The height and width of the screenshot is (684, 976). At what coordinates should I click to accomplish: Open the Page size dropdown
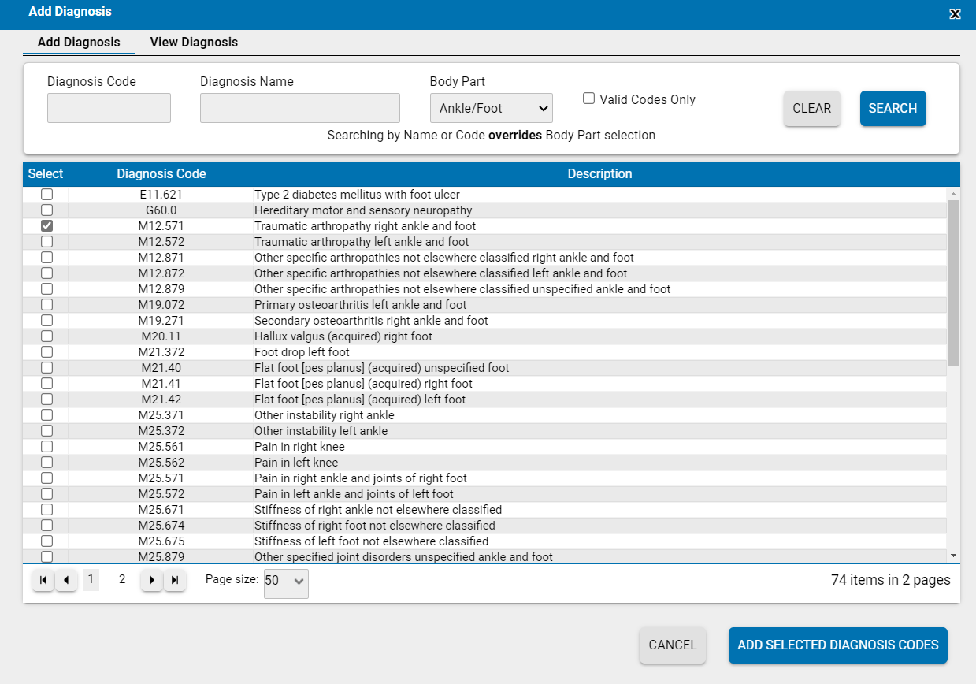286,581
